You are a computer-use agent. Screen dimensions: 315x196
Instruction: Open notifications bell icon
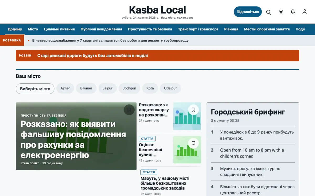point(293,12)
